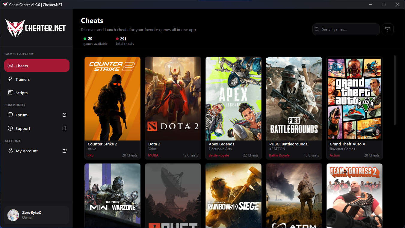Viewport: 405px width, 228px height.
Task: Click the Electronic Arts publisher text
Action: pos(220,149)
